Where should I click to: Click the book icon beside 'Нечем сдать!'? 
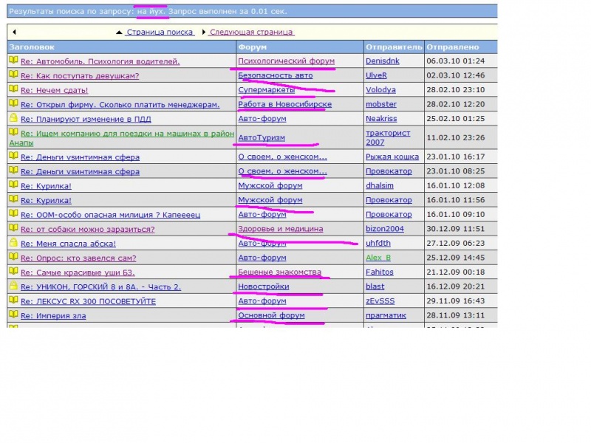[13, 89]
